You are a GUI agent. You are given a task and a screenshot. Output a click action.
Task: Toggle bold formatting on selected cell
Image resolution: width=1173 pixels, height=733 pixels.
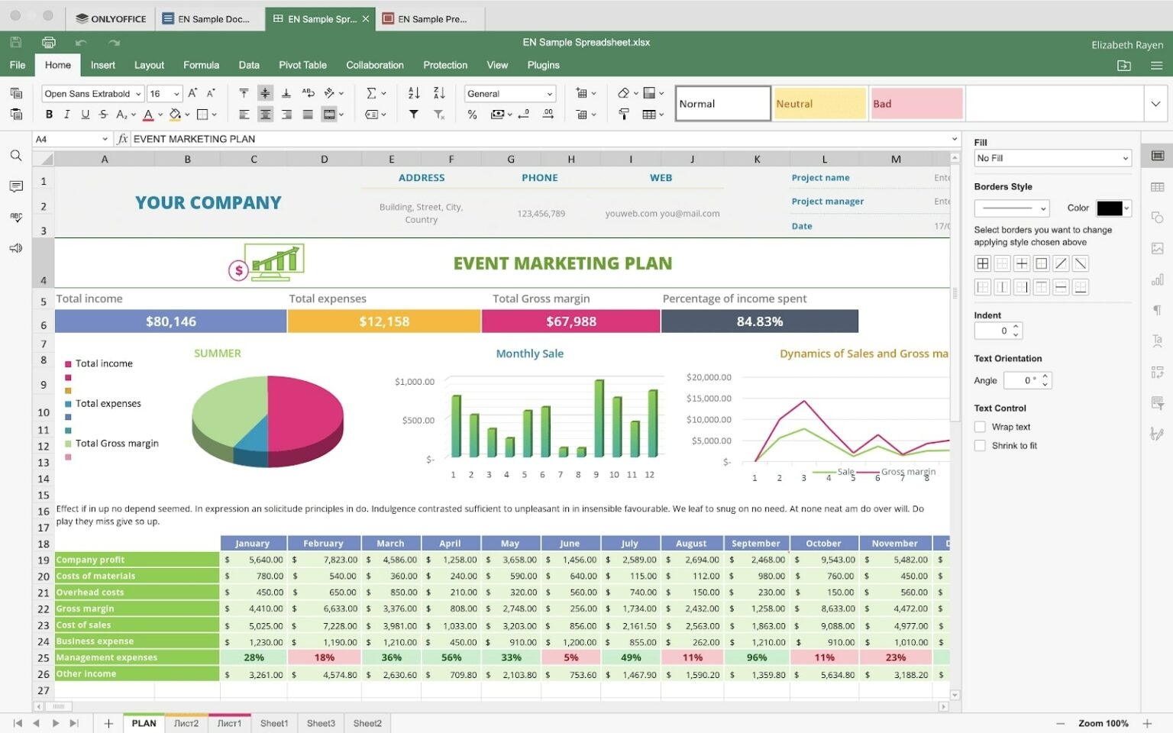[49, 115]
